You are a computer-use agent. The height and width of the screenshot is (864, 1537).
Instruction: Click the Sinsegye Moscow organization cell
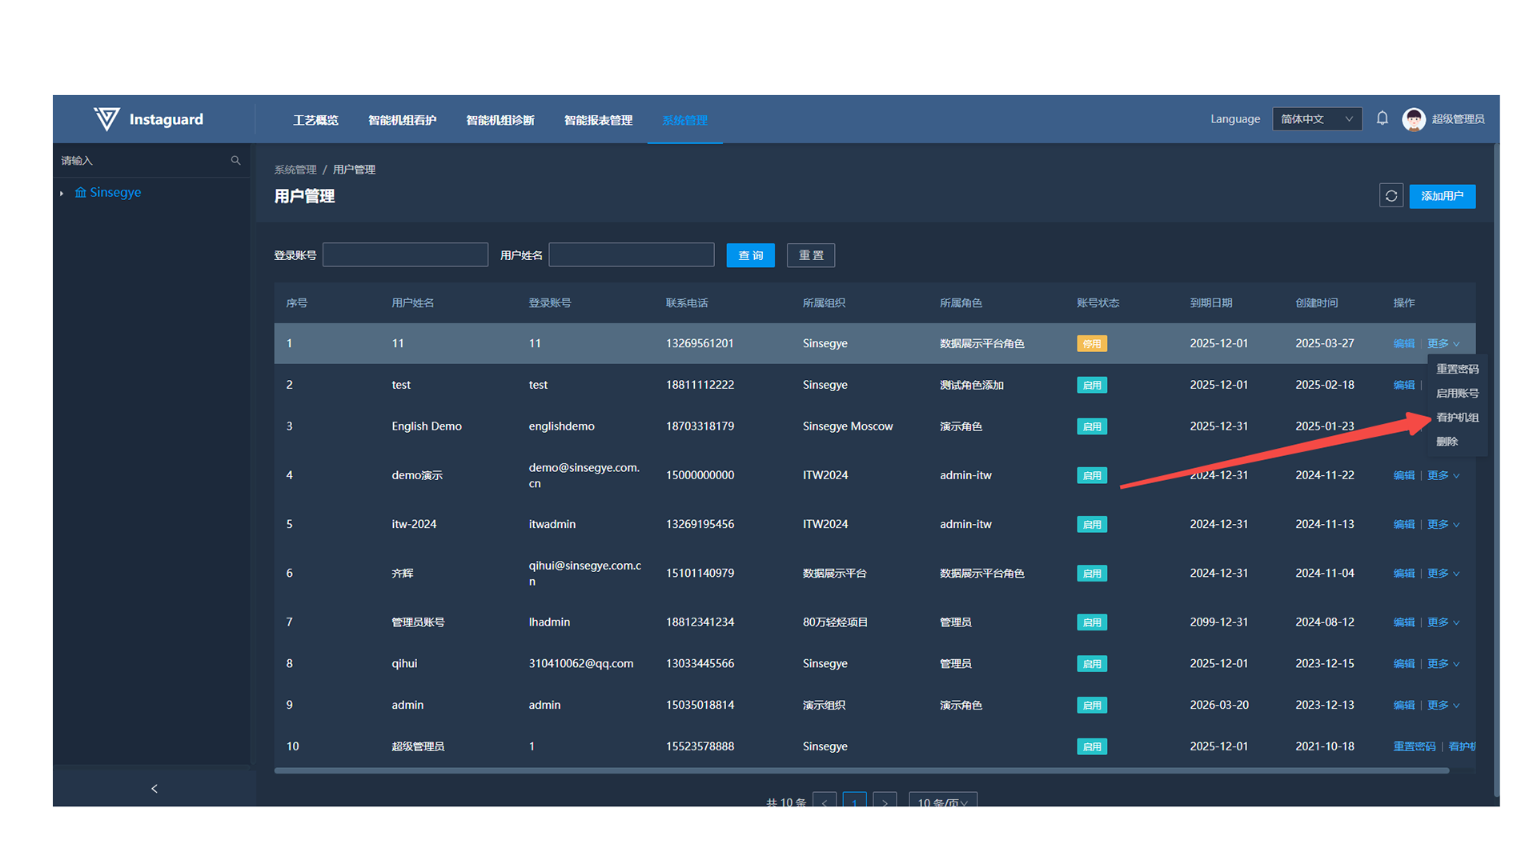pos(848,426)
